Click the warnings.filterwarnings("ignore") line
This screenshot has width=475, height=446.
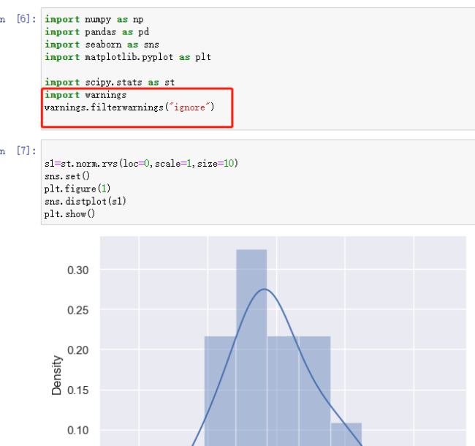coord(129,107)
